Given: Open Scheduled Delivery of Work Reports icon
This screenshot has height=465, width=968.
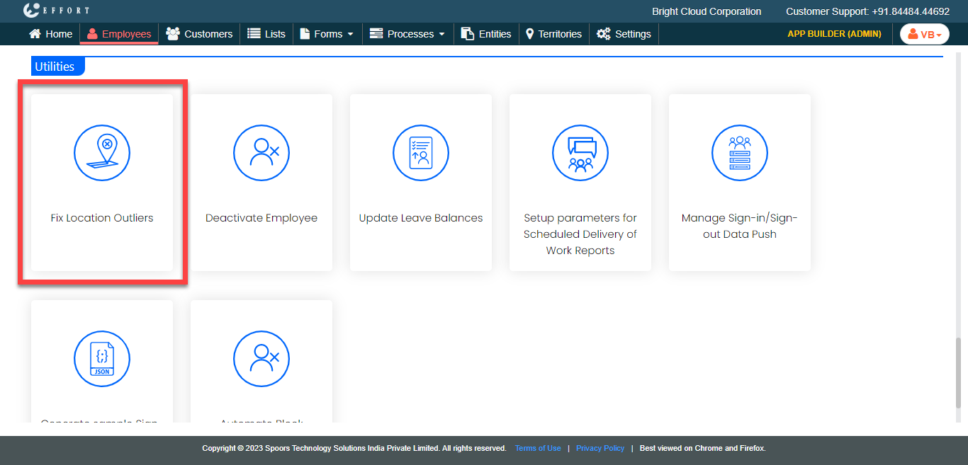Looking at the screenshot, I should click(x=580, y=152).
